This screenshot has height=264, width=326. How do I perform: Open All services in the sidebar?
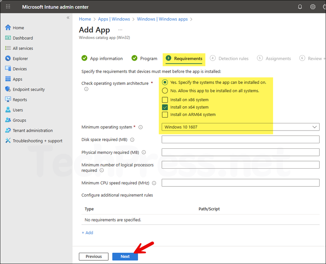click(x=23, y=48)
